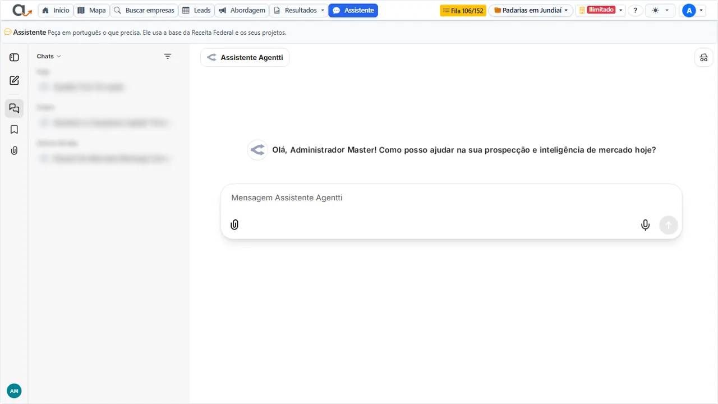
Task: Open Buscar empresas search
Action: (x=144, y=11)
